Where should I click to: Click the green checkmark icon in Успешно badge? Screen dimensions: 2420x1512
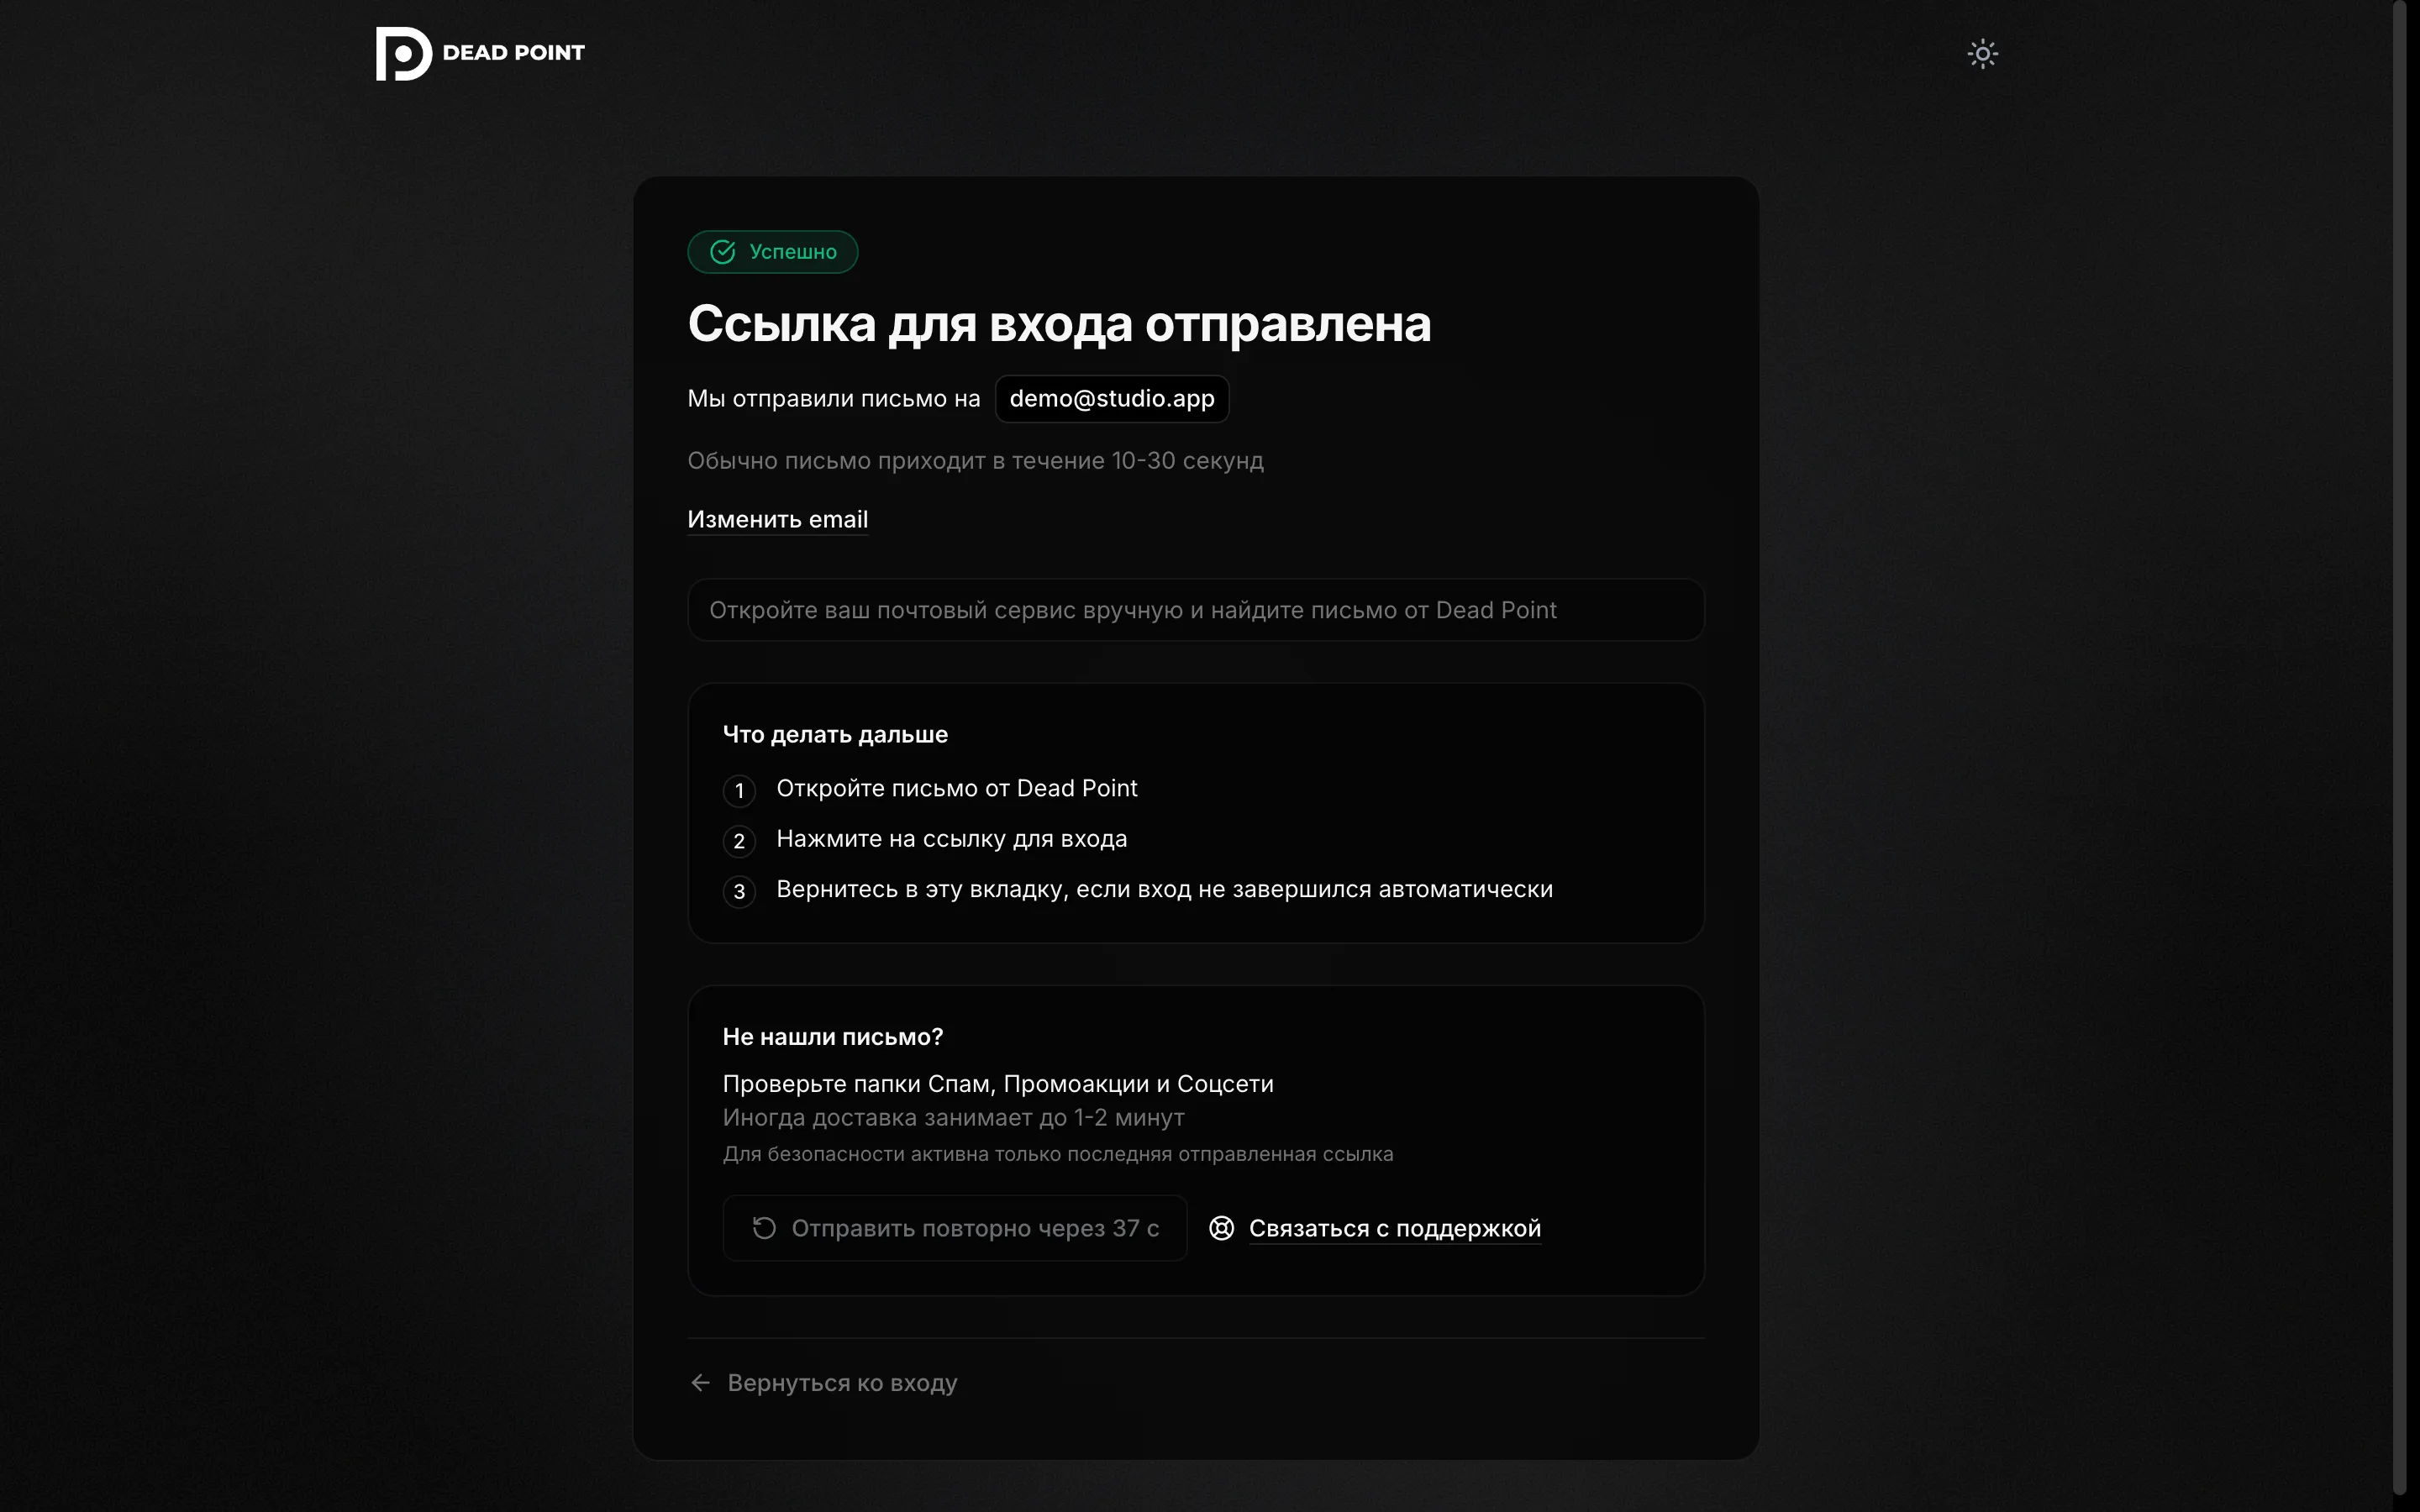point(722,252)
